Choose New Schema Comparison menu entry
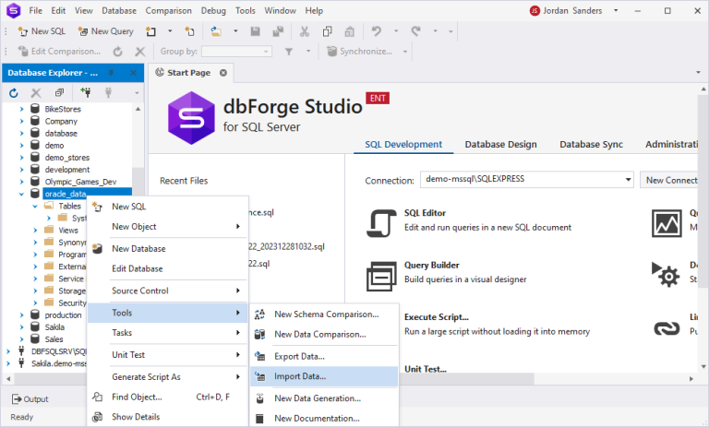 319,314
